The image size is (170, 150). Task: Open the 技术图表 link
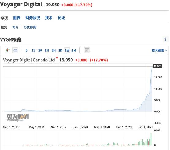coord(159,50)
